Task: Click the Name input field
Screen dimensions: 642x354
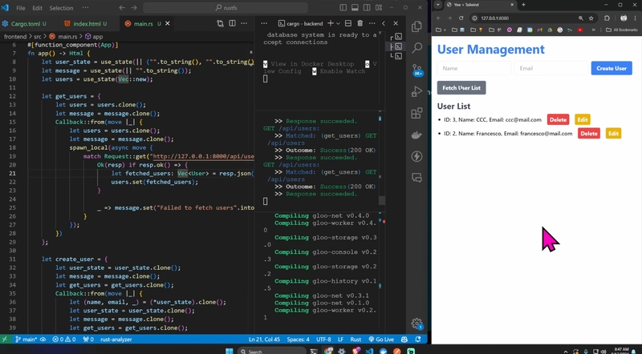Action: click(x=474, y=68)
